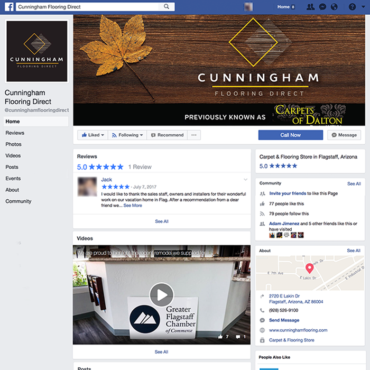Open the Liked dropdown button
370x370 pixels.
92,135
